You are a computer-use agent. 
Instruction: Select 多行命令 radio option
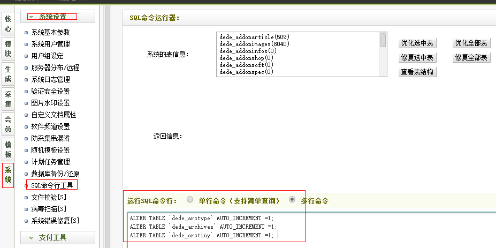click(292, 200)
